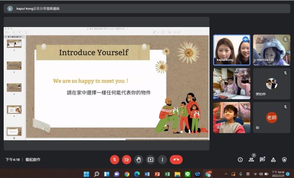Select kapul kong's video tile
The height and width of the screenshot is (178, 294).
231,50
